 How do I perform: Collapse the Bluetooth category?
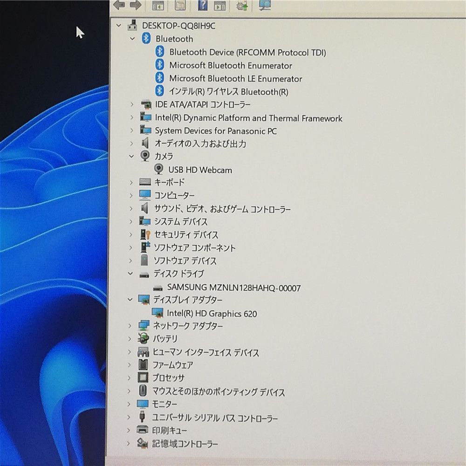coord(132,39)
